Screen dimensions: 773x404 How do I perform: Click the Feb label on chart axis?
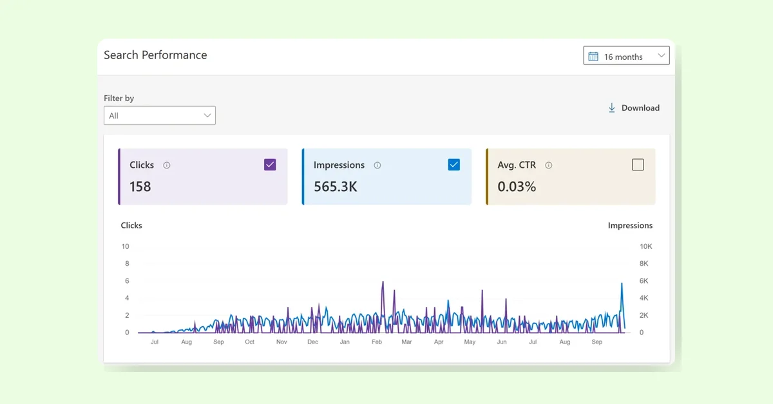click(x=377, y=342)
